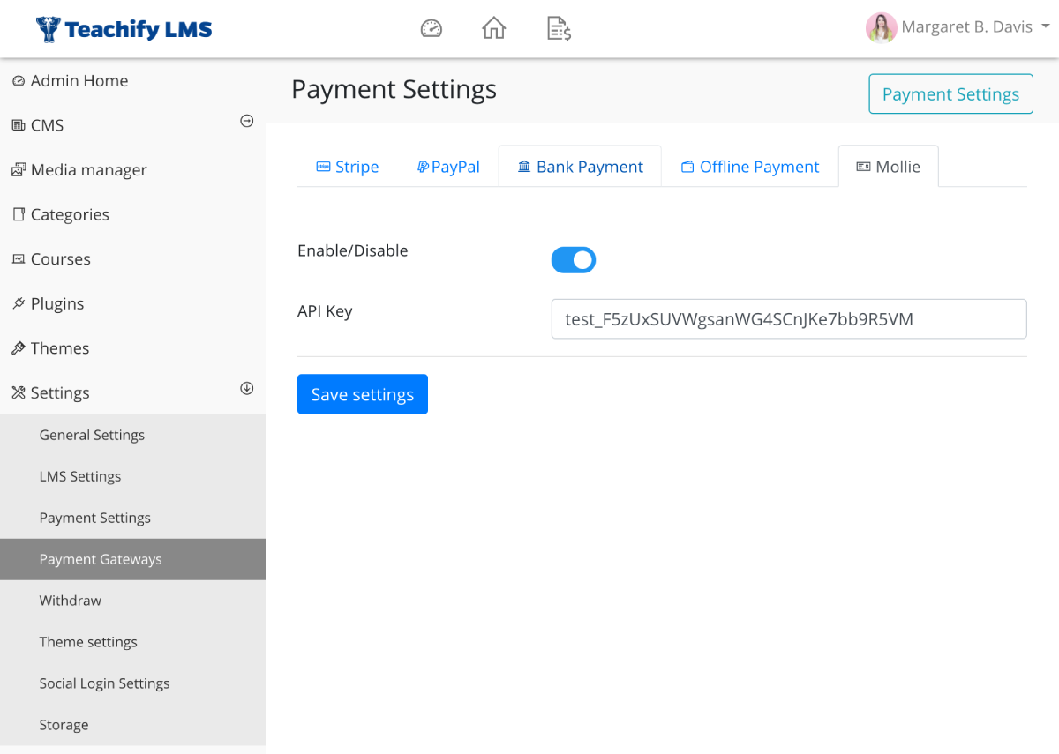This screenshot has height=754, width=1059.
Task: Expand the CMS menu arrow
Action: [x=247, y=121]
